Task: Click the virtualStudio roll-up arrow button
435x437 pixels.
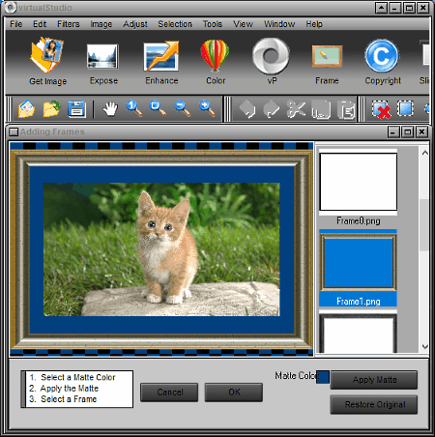Action: [x=381, y=8]
